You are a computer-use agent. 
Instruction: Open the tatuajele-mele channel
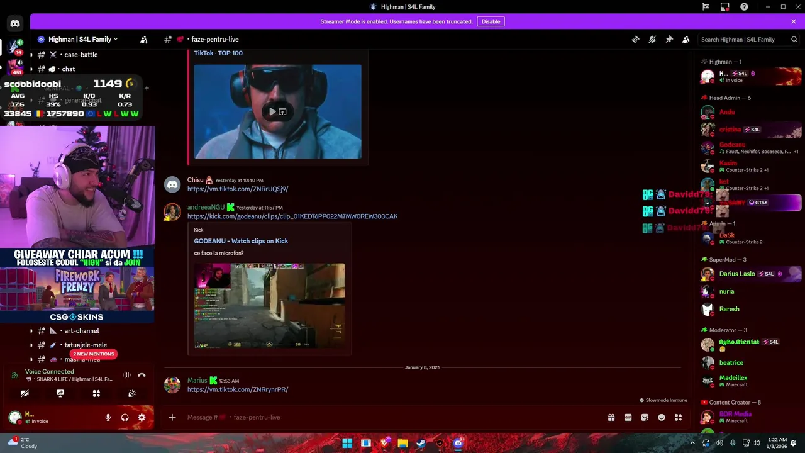86,345
